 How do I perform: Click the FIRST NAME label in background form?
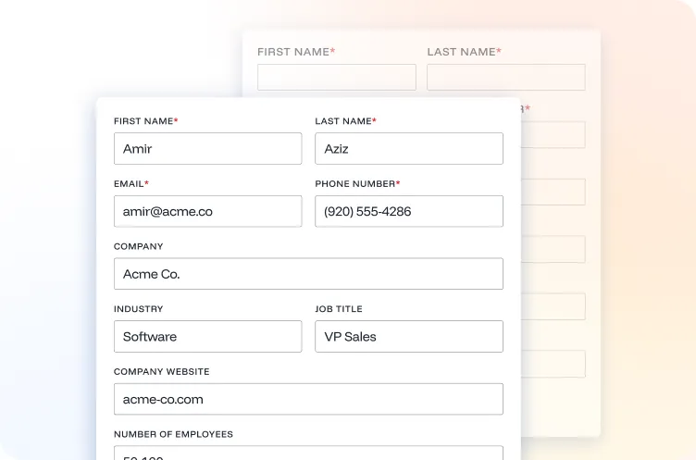coord(293,52)
